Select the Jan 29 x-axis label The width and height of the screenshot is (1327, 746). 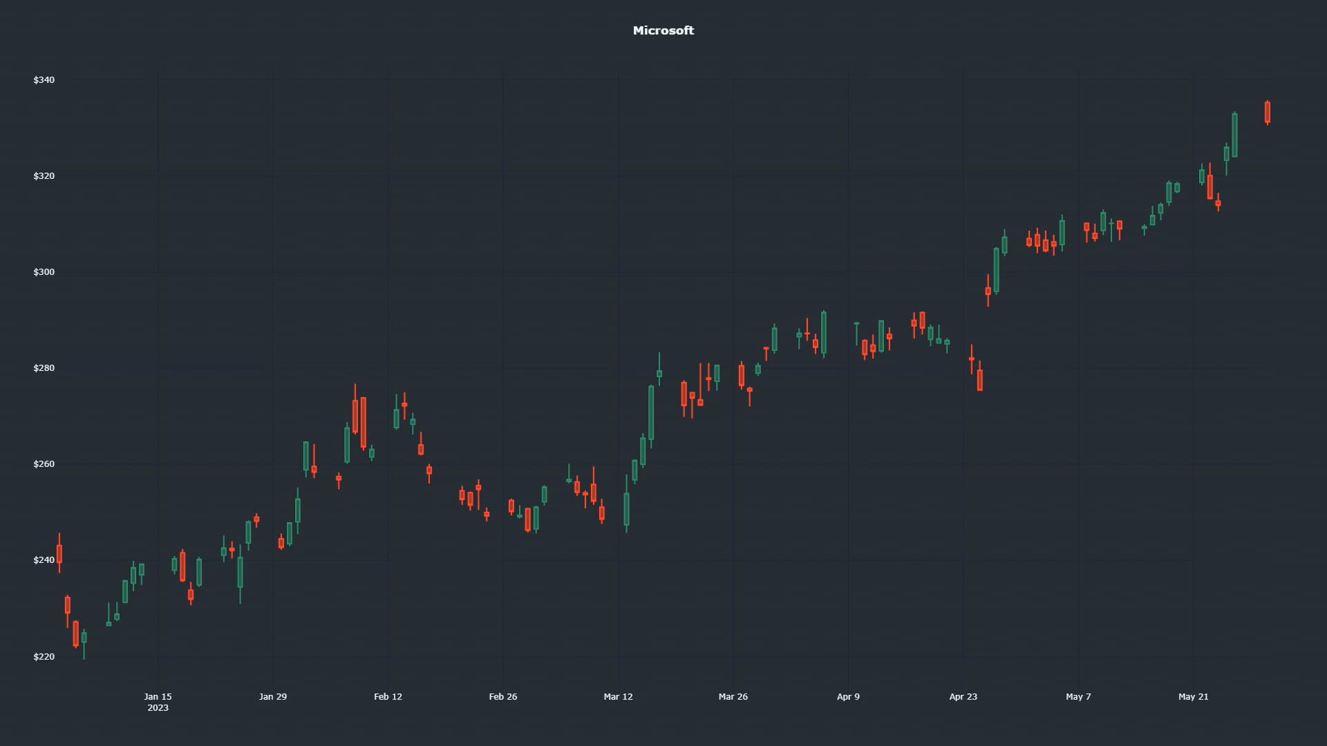[272, 696]
